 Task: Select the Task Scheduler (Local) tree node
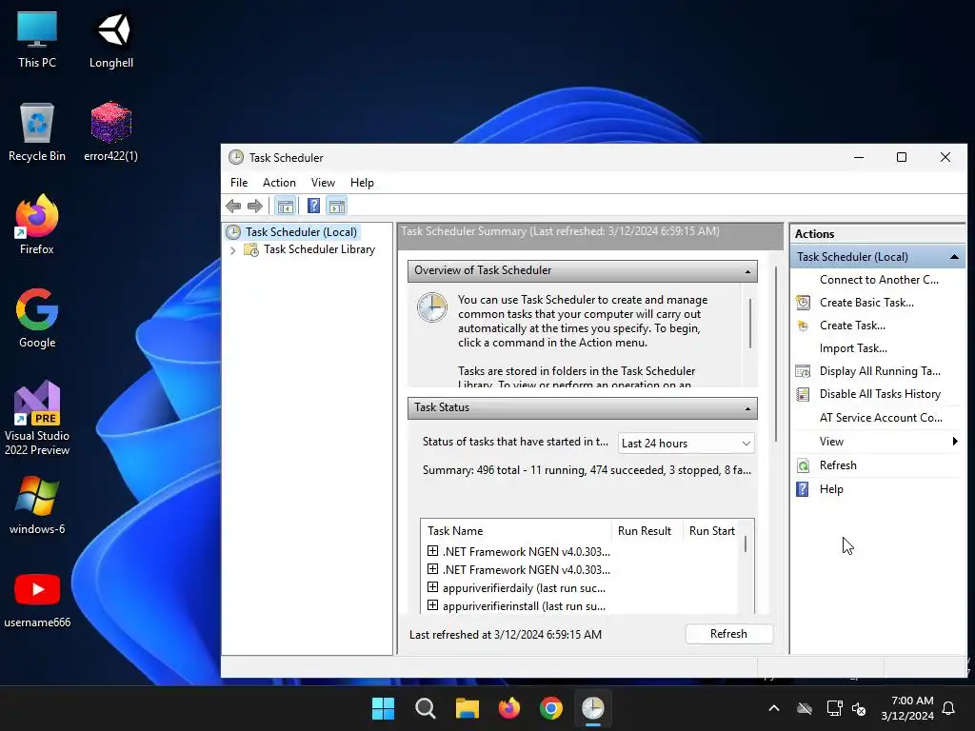click(301, 232)
